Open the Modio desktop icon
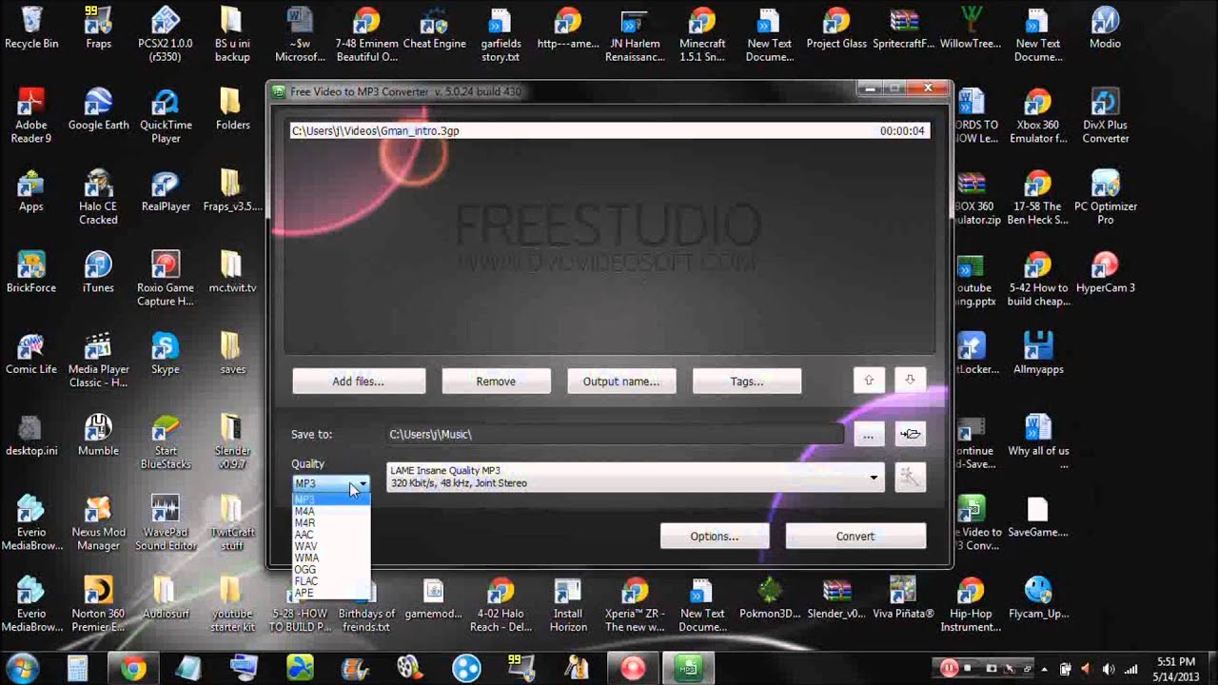 click(1105, 29)
